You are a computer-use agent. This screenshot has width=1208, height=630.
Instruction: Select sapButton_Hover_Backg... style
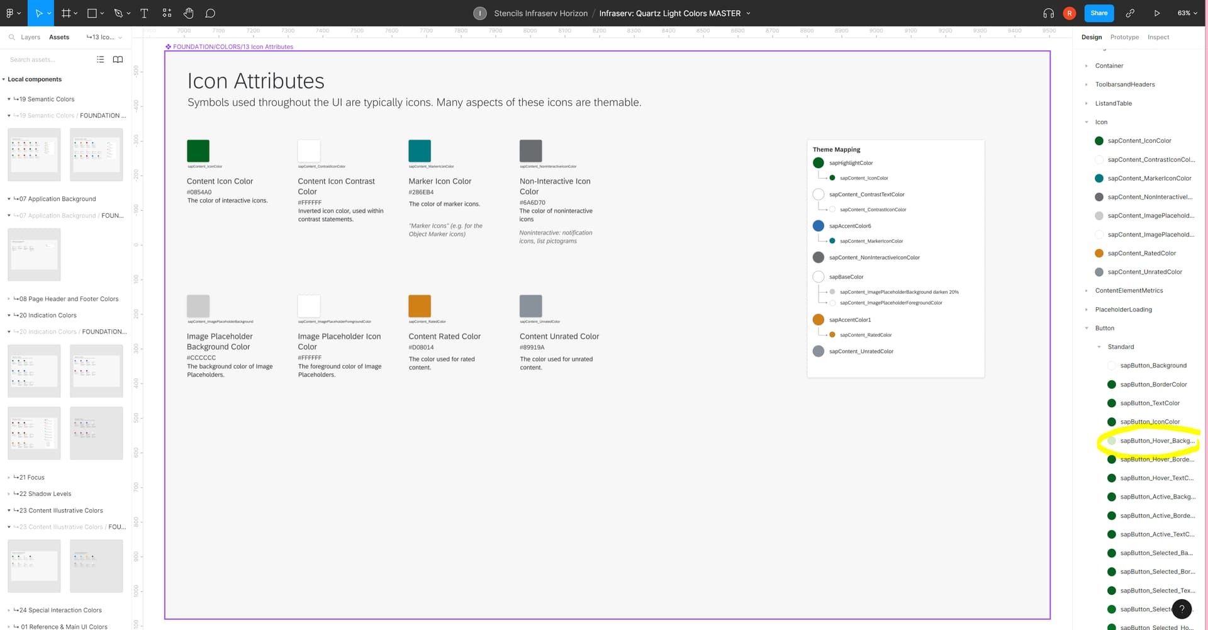tap(1151, 441)
